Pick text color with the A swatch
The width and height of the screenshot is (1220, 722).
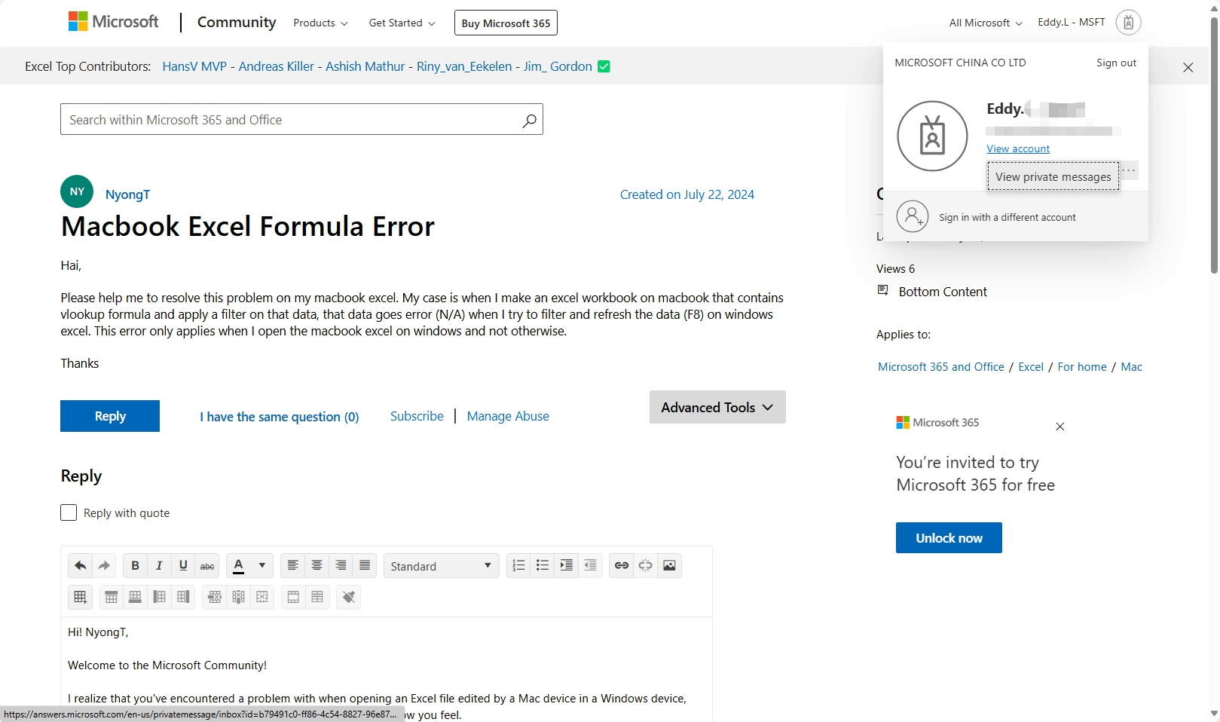tap(239, 565)
